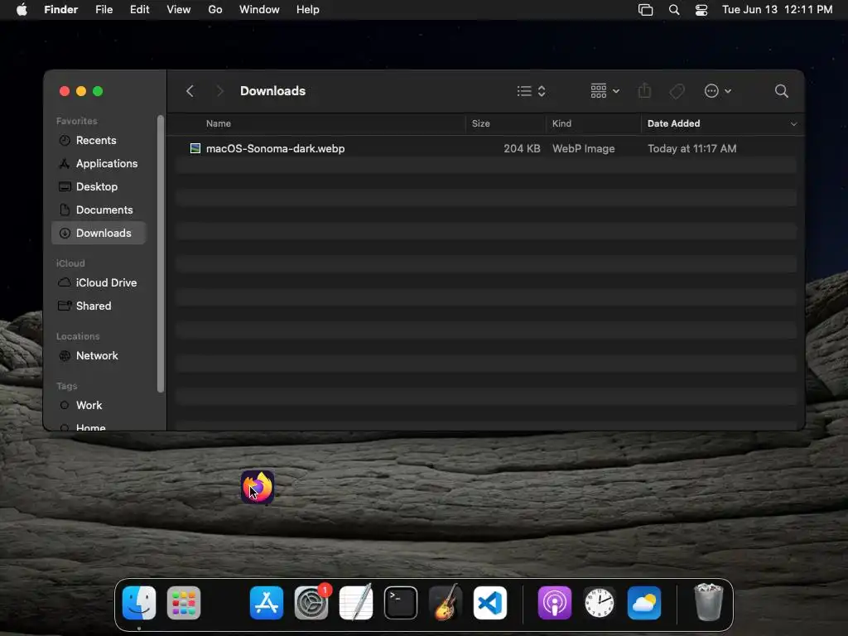The height and width of the screenshot is (636, 848).
Task: Open the Group By dropdown
Action: 605,91
